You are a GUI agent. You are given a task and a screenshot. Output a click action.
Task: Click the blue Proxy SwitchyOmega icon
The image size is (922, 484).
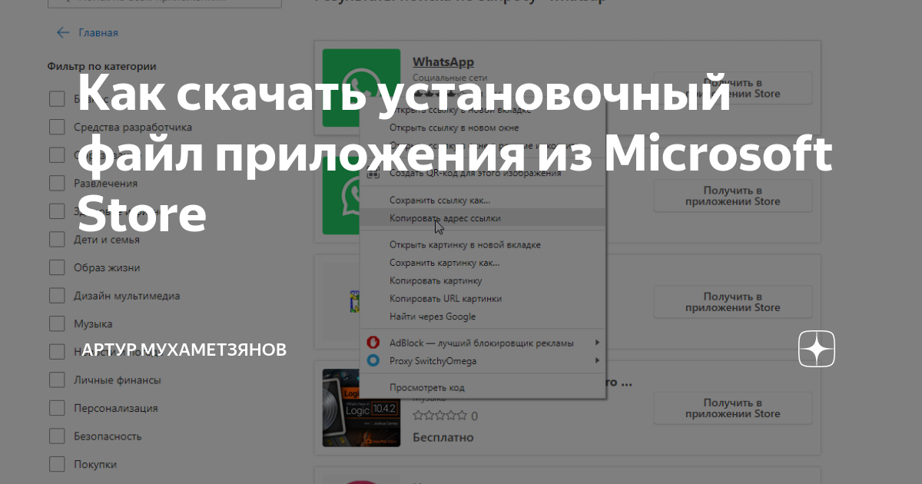373,360
